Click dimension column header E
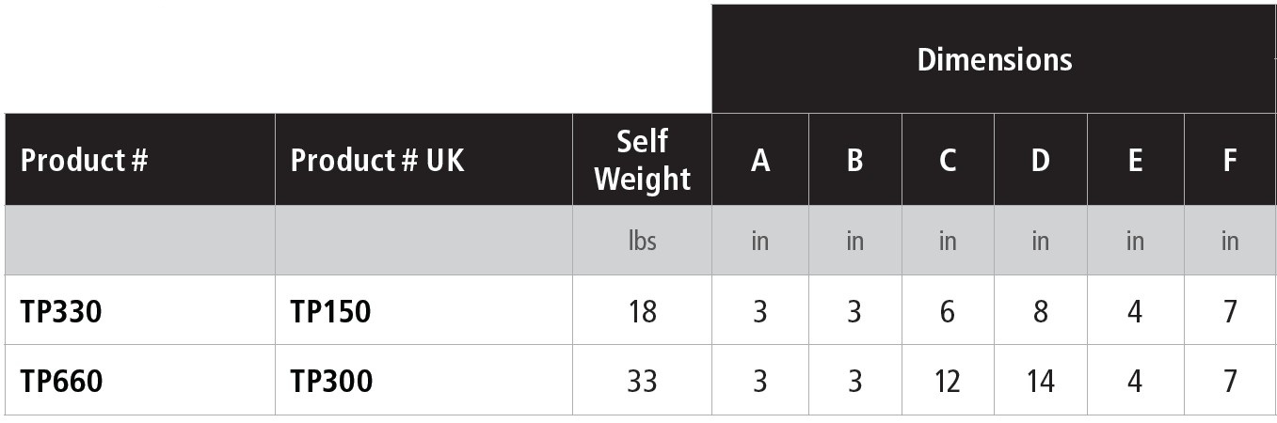The height and width of the screenshot is (423, 1277). (x=1135, y=162)
